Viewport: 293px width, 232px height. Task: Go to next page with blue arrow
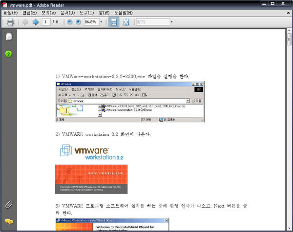(x=36, y=22)
